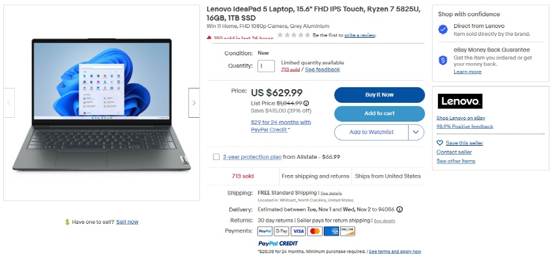Select the Google Pay payment icon

point(282,231)
